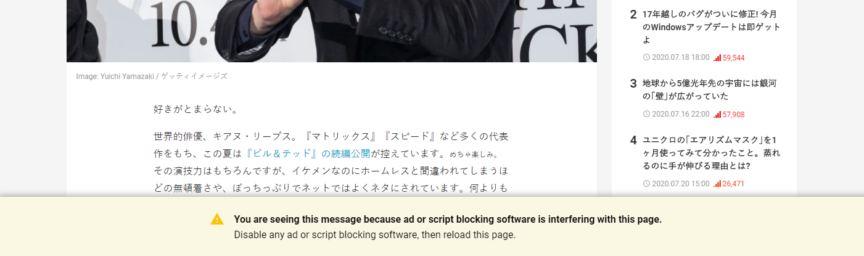
Task: Click the rank number 2 badge
Action: [x=633, y=14]
